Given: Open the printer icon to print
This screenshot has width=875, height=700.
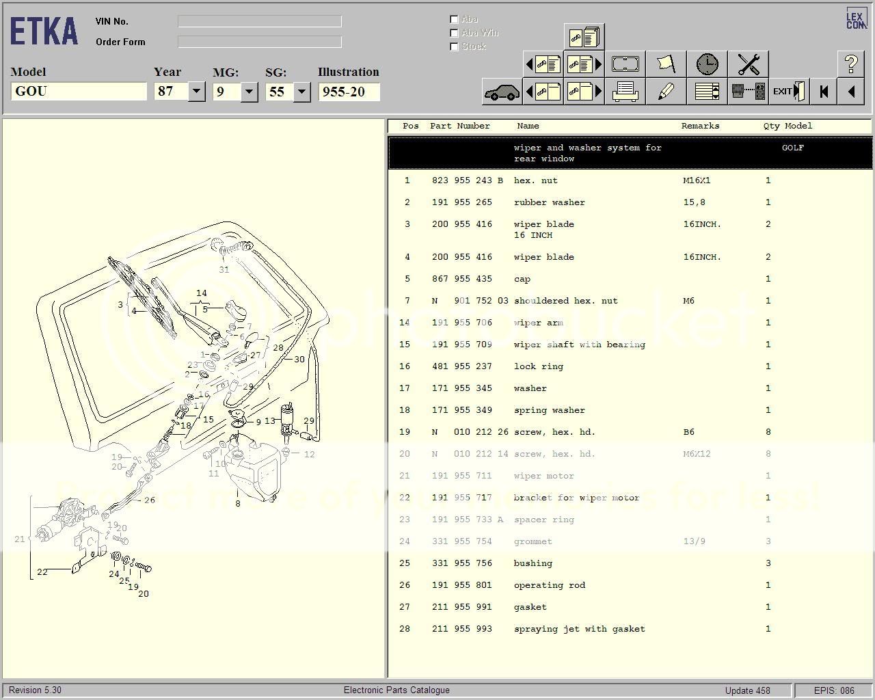Looking at the screenshot, I should 625,92.
